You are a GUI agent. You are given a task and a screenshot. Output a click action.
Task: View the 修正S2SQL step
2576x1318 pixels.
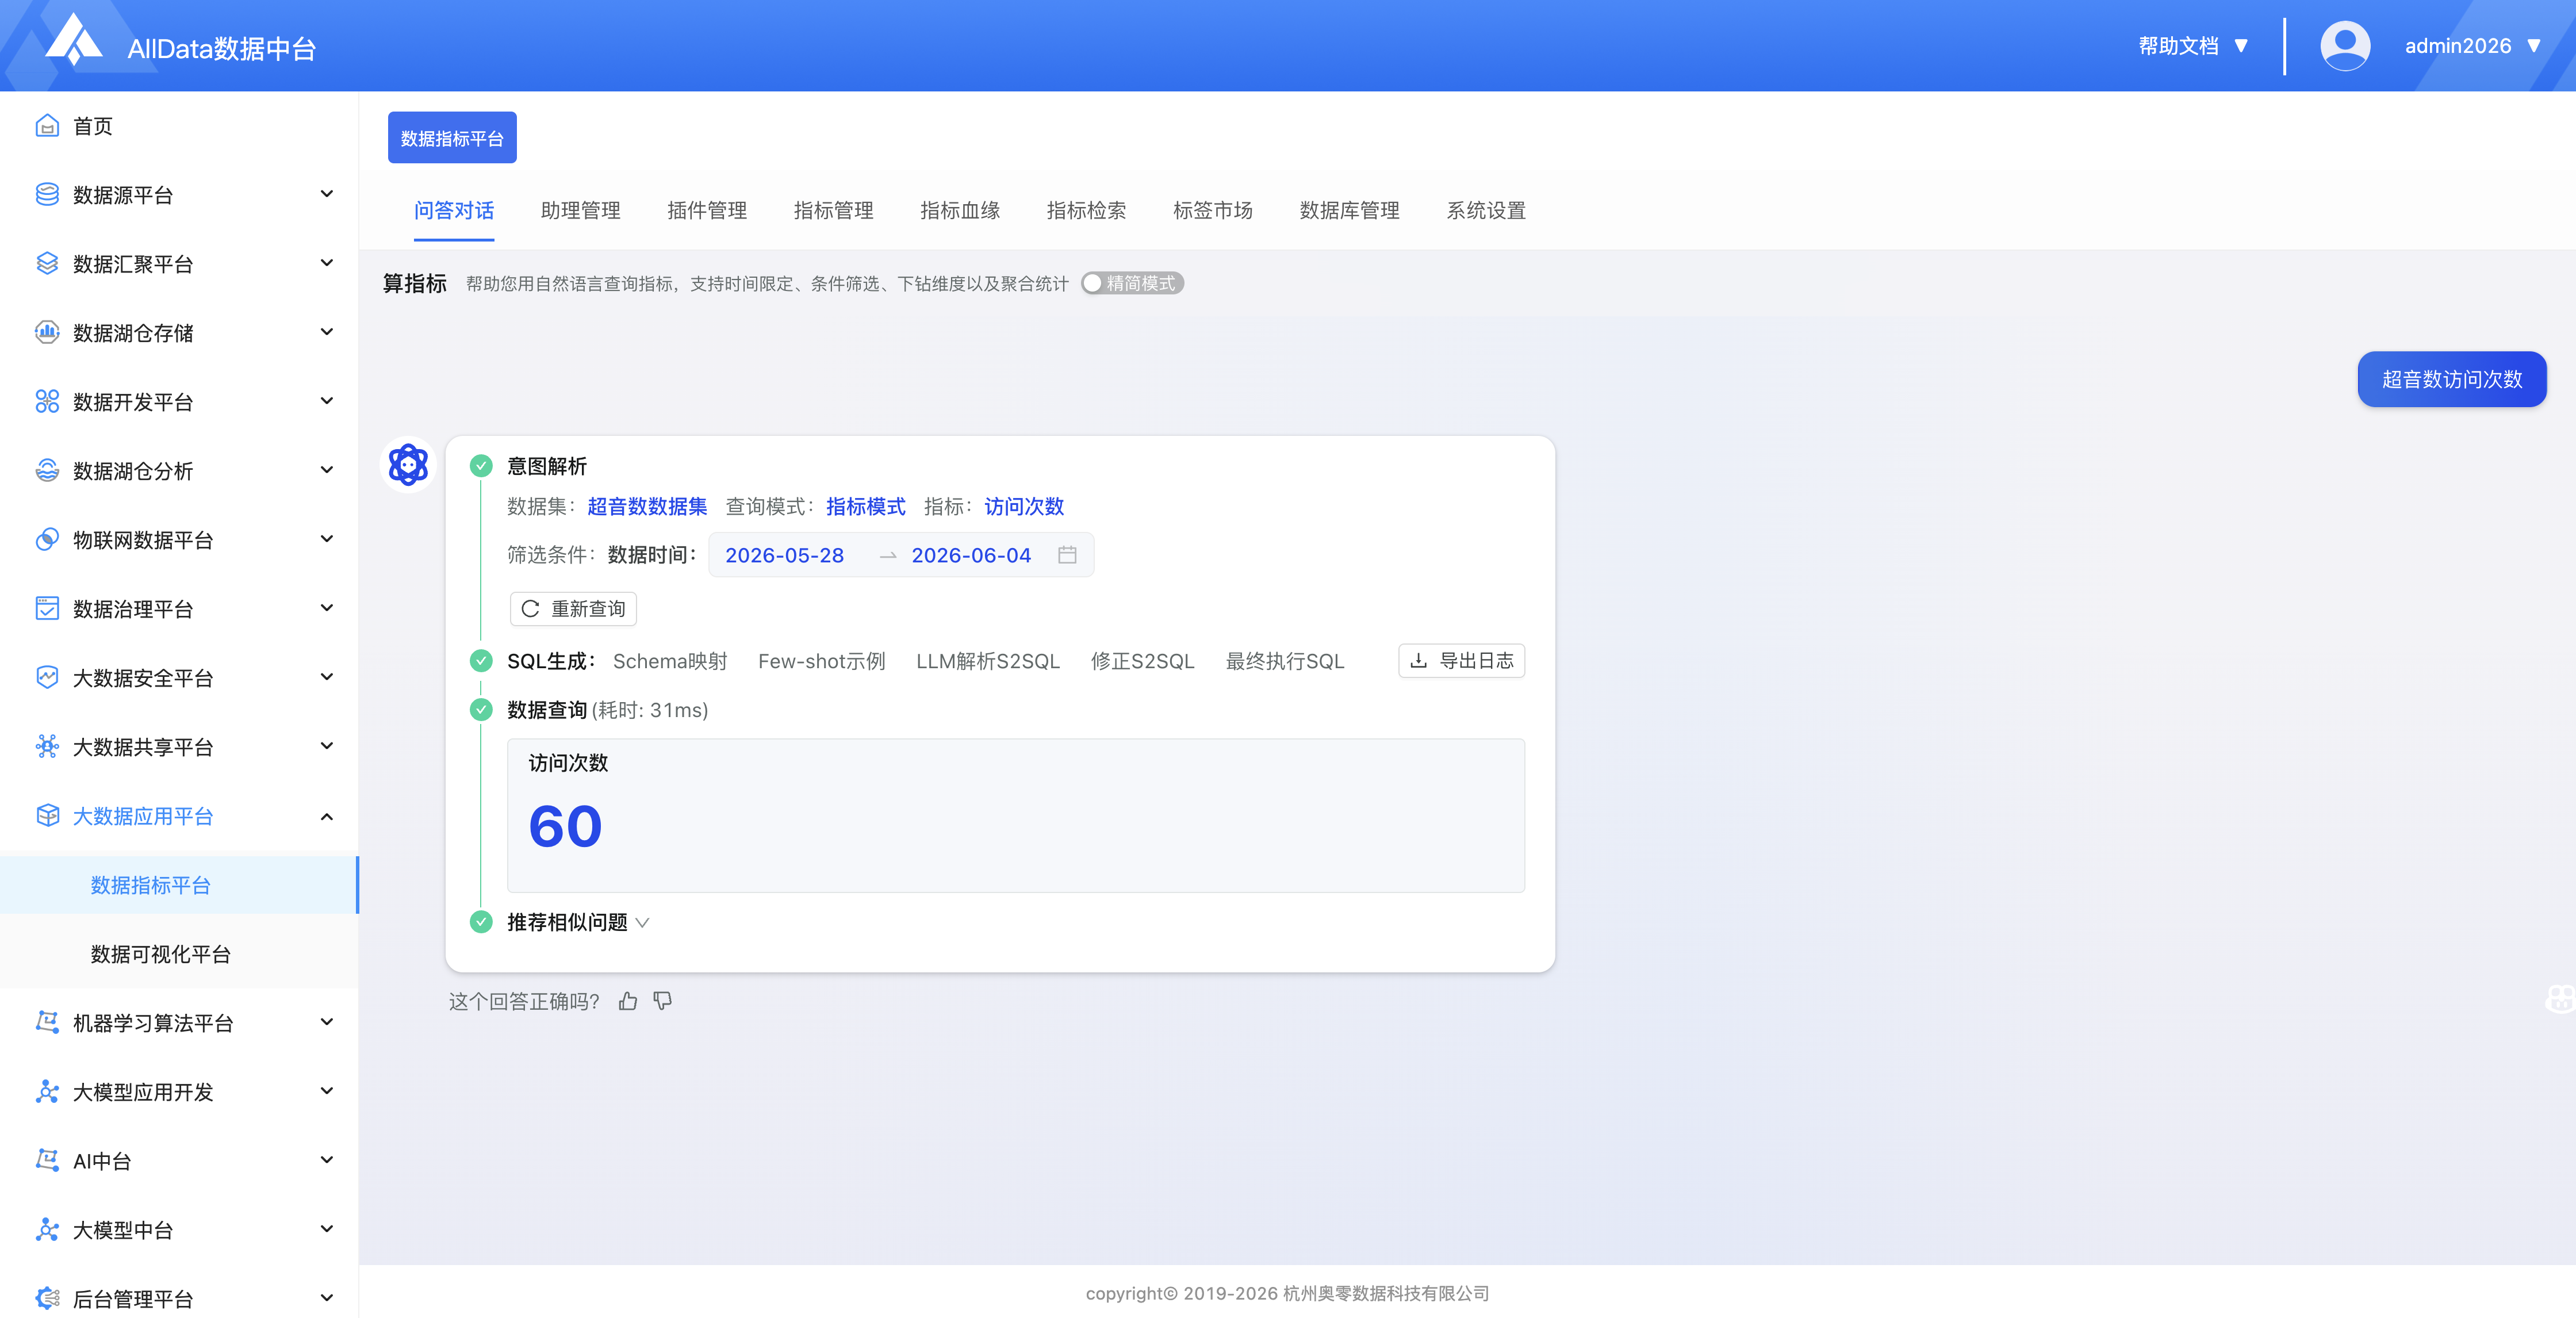(1143, 662)
